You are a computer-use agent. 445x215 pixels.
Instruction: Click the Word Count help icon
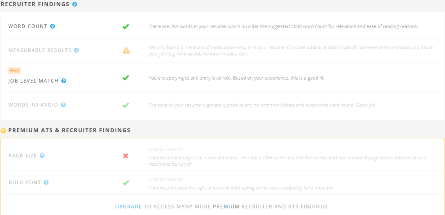(x=53, y=26)
